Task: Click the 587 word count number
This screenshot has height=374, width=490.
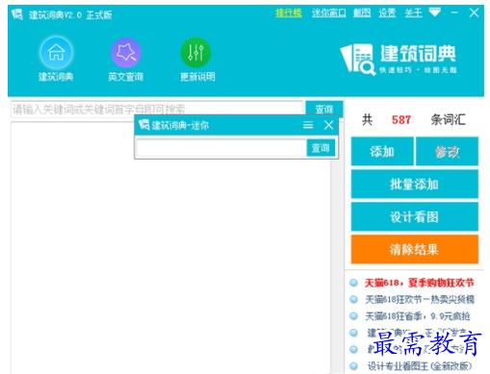Action: [401, 120]
